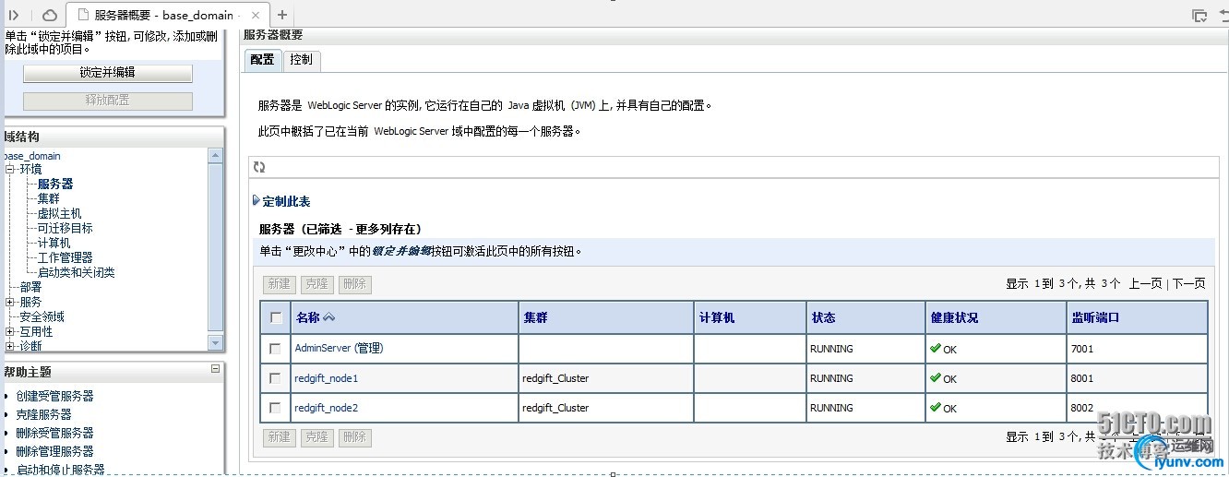Image resolution: width=1229 pixels, height=477 pixels.
Task: Open the 创建受管服务器 help topic
Action: pos(54,396)
